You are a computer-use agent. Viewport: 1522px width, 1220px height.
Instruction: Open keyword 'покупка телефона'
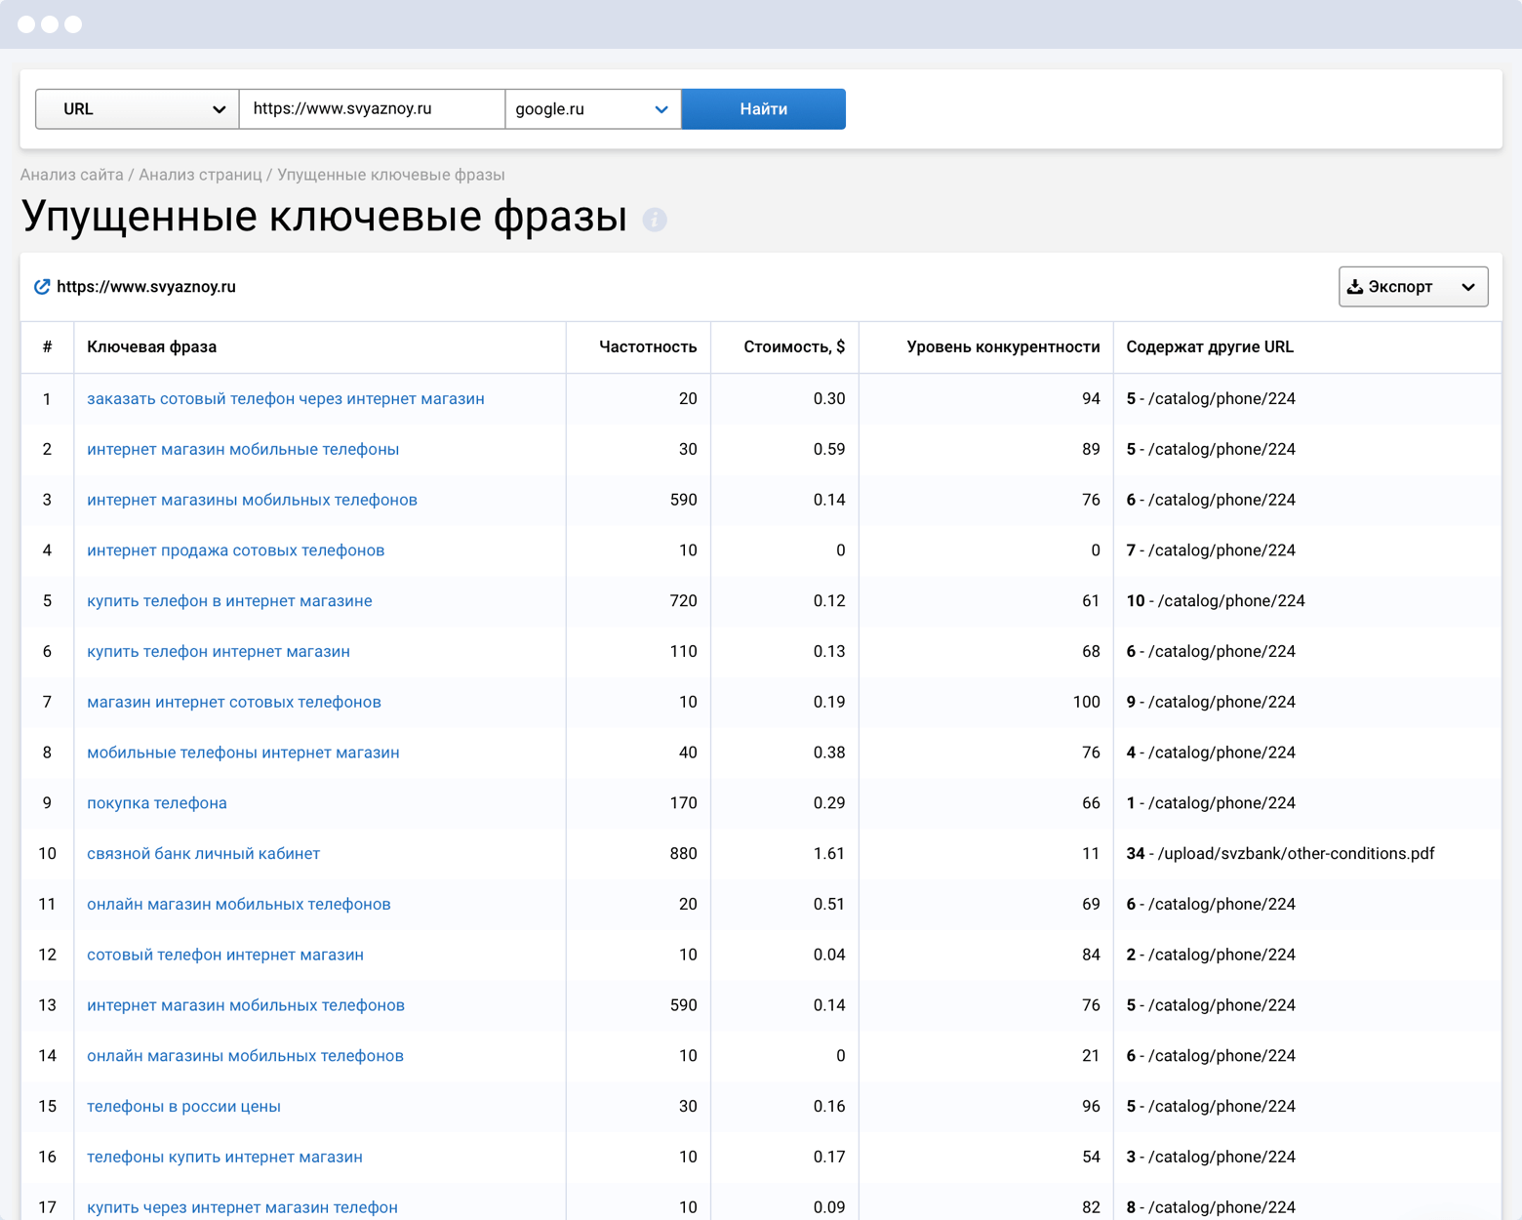(157, 803)
